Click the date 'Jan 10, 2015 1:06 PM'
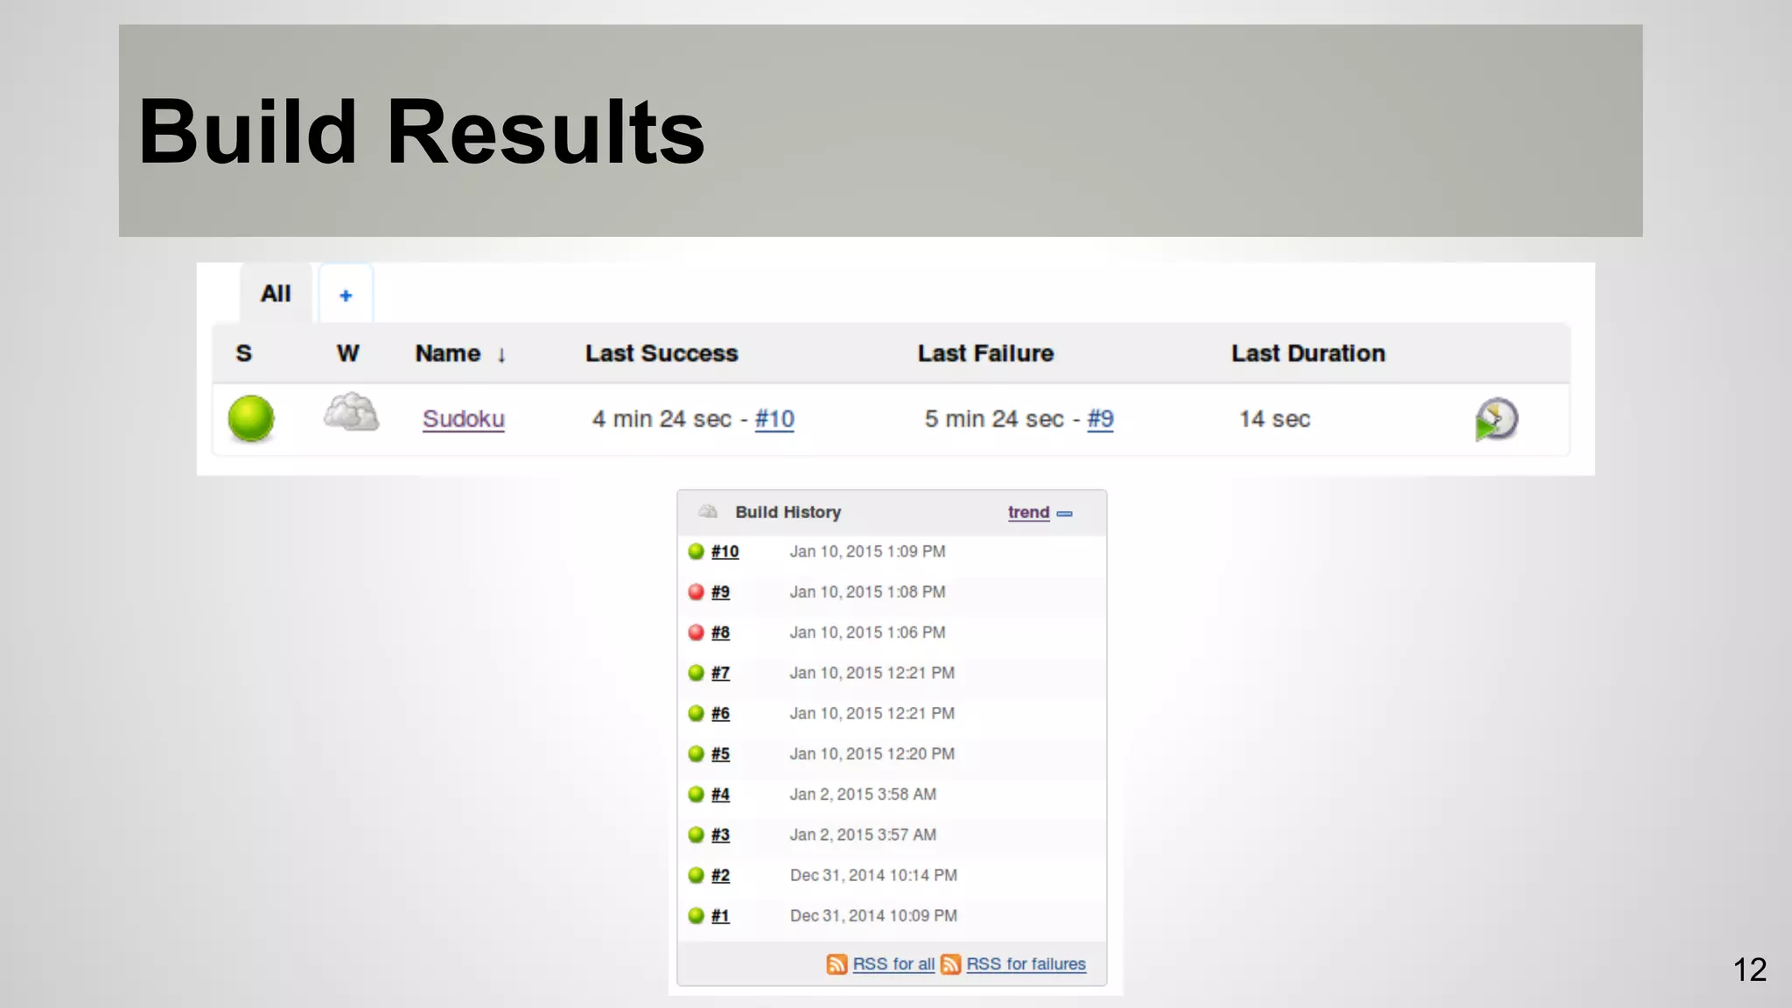Viewport: 1792px width, 1008px height. click(x=867, y=632)
